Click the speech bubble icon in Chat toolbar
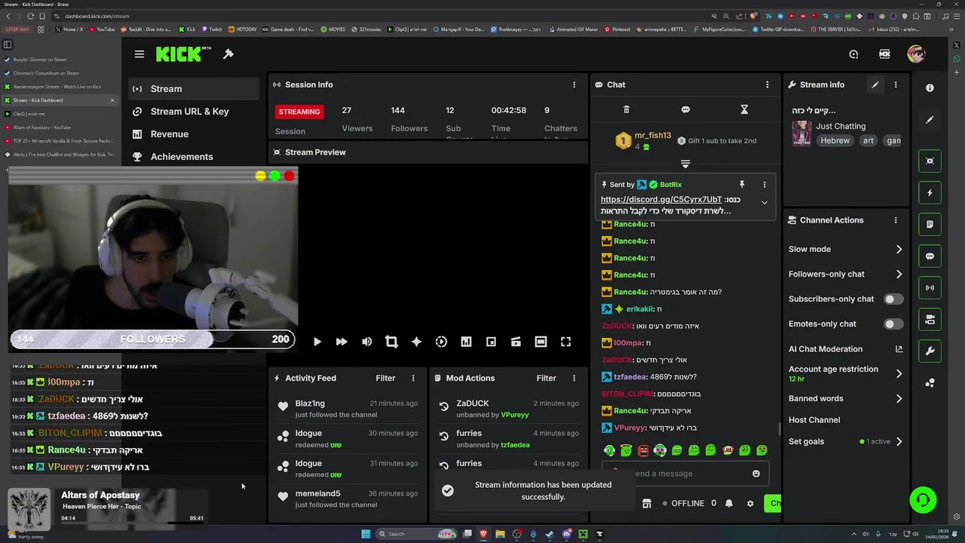This screenshot has height=543, width=965. [685, 109]
